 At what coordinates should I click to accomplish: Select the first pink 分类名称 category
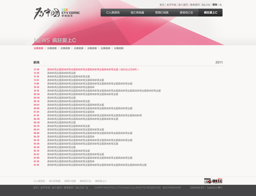tap(39, 48)
